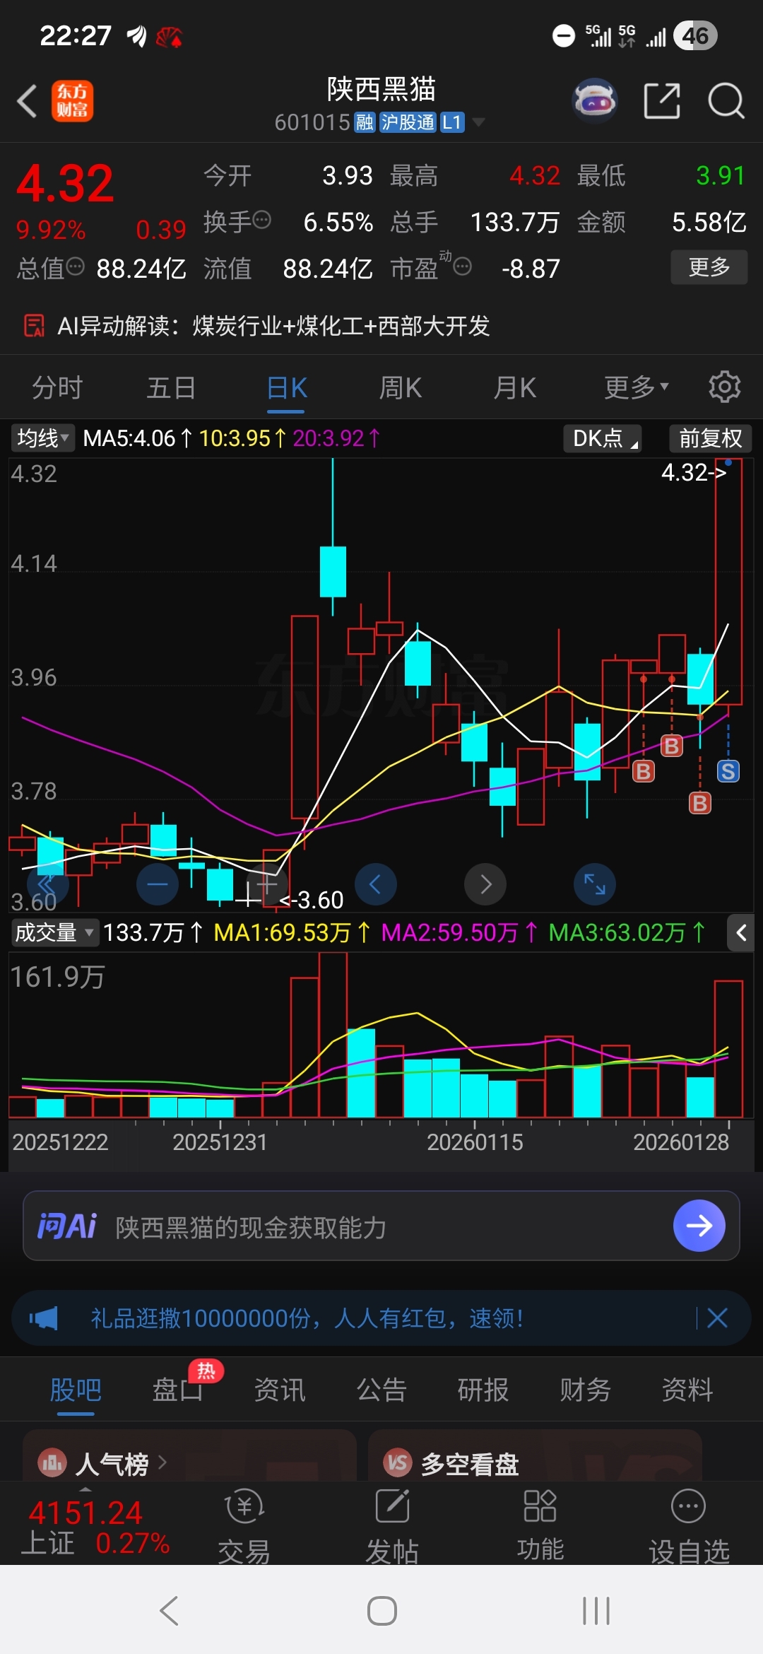
Task: Open the AI异动解读 coal industry explanation
Action: [273, 326]
